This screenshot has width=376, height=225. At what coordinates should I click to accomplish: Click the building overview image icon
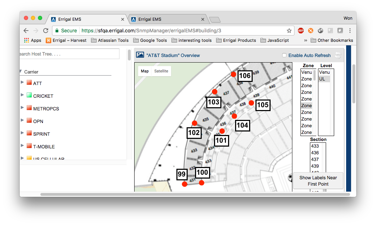click(140, 55)
